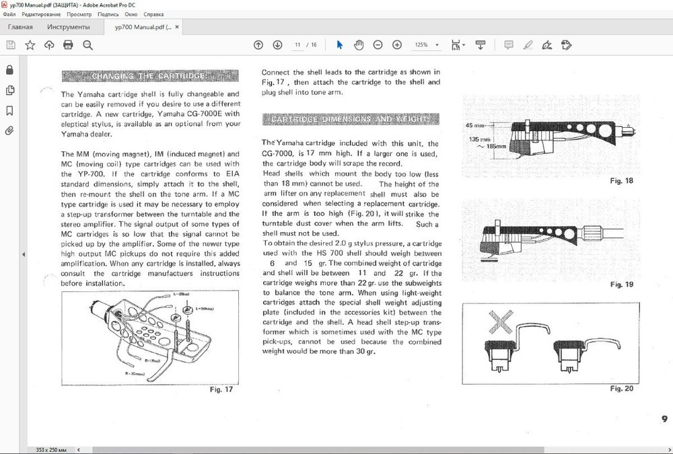673x454 pixels.
Task: Click the Fig. 18 caption
Action: coord(621,181)
